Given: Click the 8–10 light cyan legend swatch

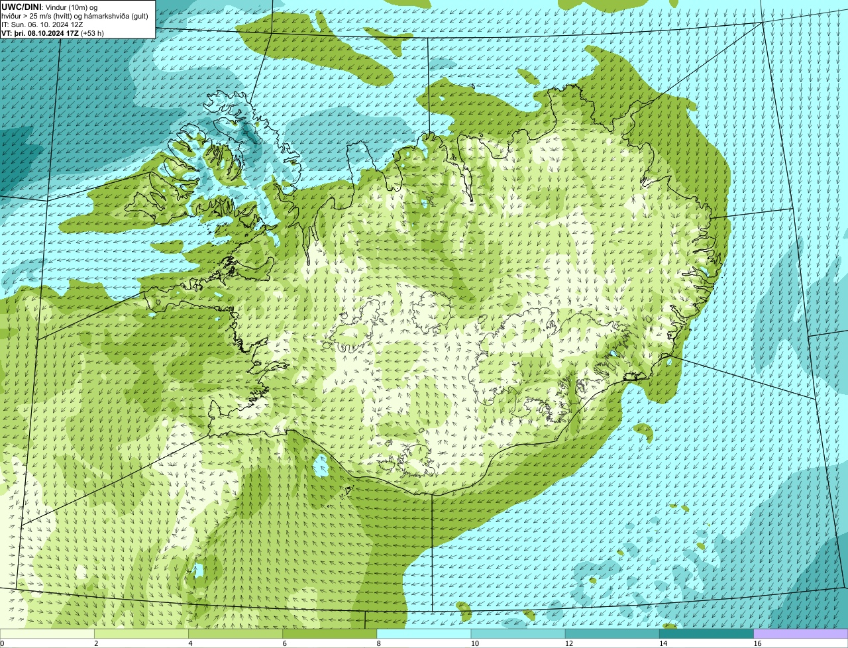Looking at the screenshot, I should tap(424, 634).
